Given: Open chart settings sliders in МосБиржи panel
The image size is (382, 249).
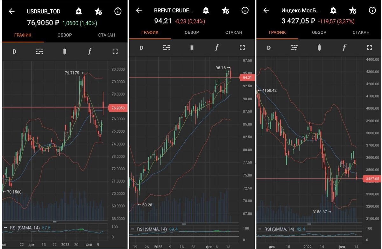Looking at the screenshot, I should coord(294,48).
